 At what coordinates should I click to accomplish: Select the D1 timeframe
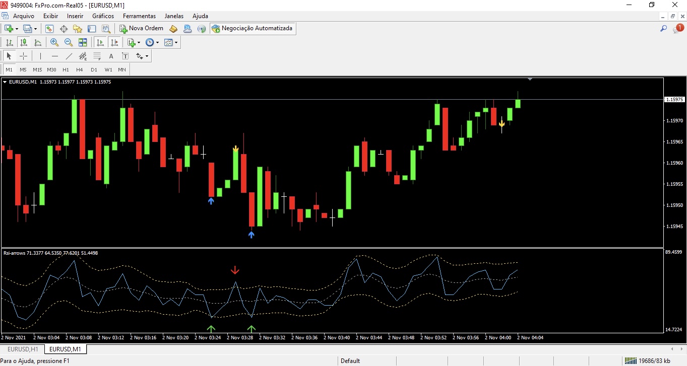[x=94, y=69]
